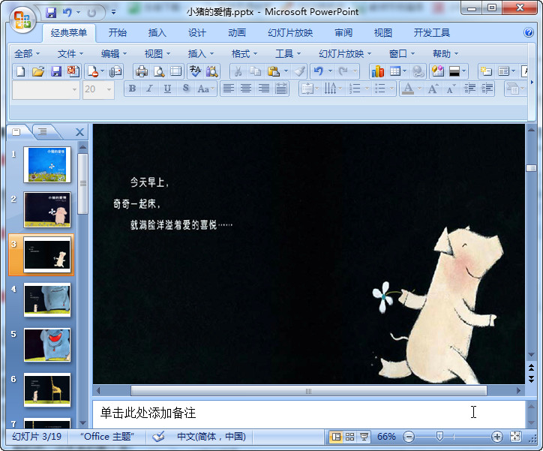Create a new blank presentation
Viewport: 543px width, 451px height.
(x=21, y=71)
